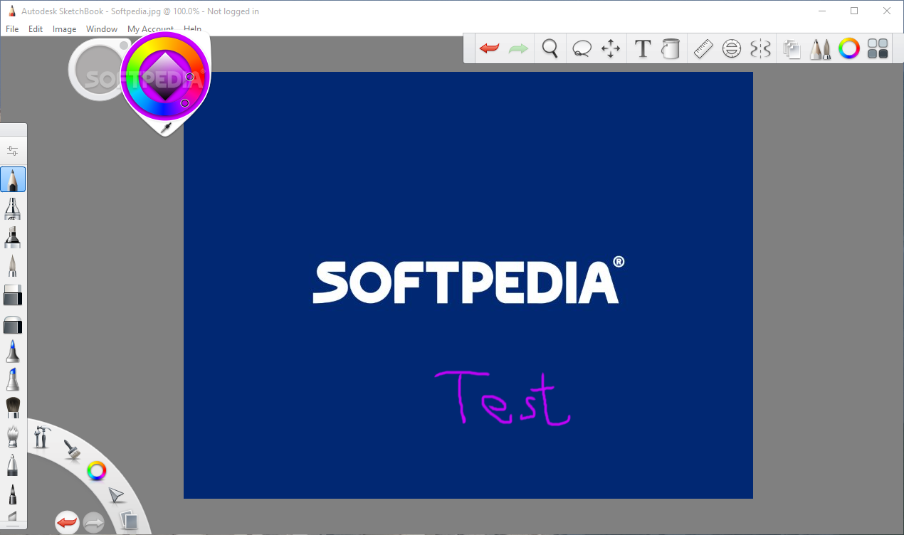Image resolution: width=904 pixels, height=535 pixels.
Task: Click the red Undo arrow in top toolbar
Action: pyautogui.click(x=489, y=48)
